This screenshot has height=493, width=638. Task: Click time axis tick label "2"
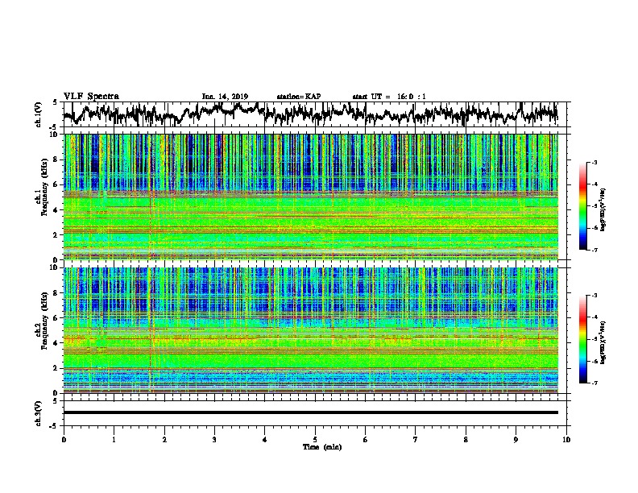click(164, 440)
